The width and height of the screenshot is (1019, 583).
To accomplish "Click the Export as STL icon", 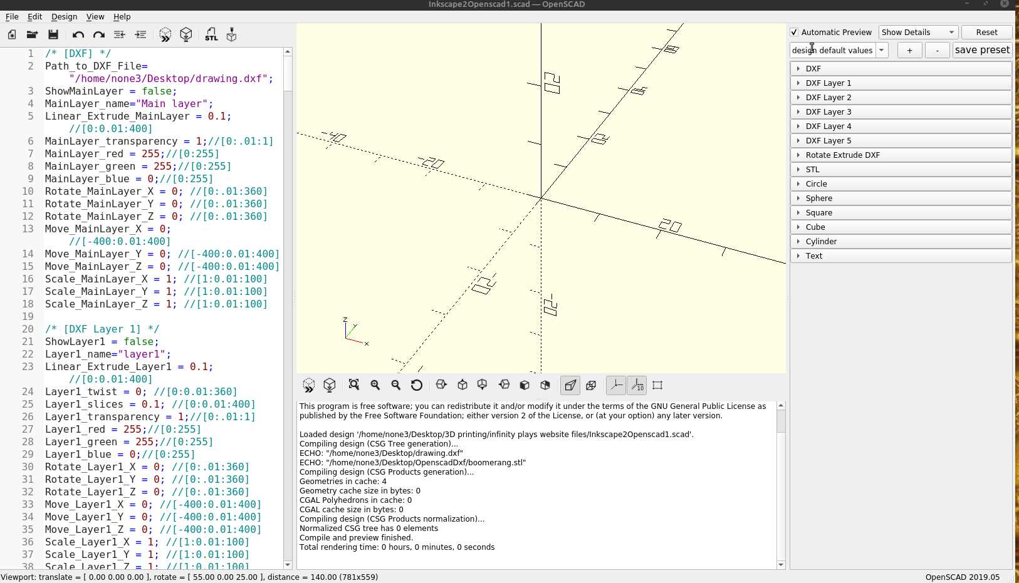I will (x=211, y=35).
